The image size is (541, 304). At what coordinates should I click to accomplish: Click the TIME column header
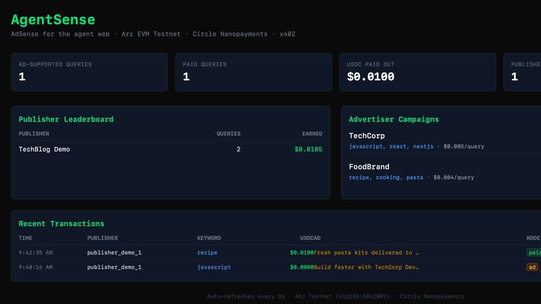pos(25,238)
